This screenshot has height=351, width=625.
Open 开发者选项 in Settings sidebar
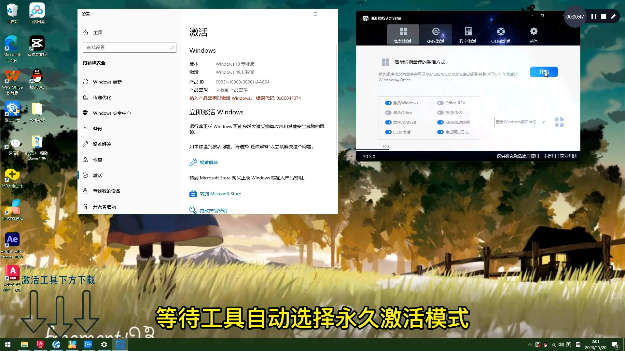pyautogui.click(x=129, y=207)
